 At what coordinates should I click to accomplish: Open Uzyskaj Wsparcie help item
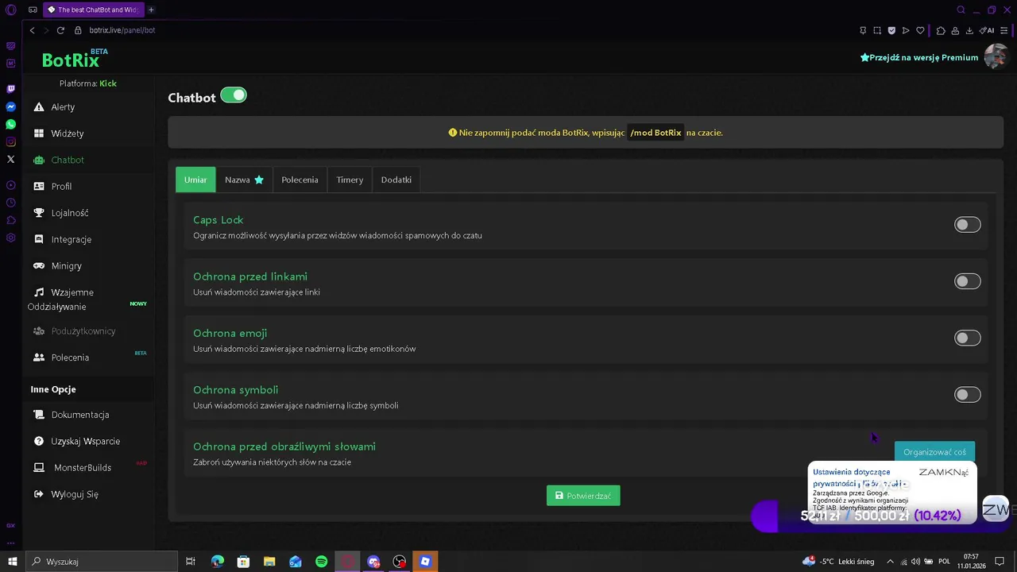77,441
